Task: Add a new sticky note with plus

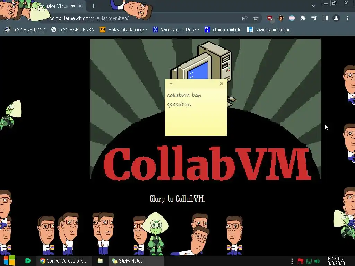Action: 171,84
